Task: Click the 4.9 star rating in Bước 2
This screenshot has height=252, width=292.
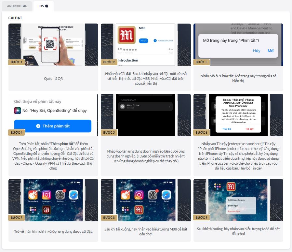Action: tap(127, 50)
